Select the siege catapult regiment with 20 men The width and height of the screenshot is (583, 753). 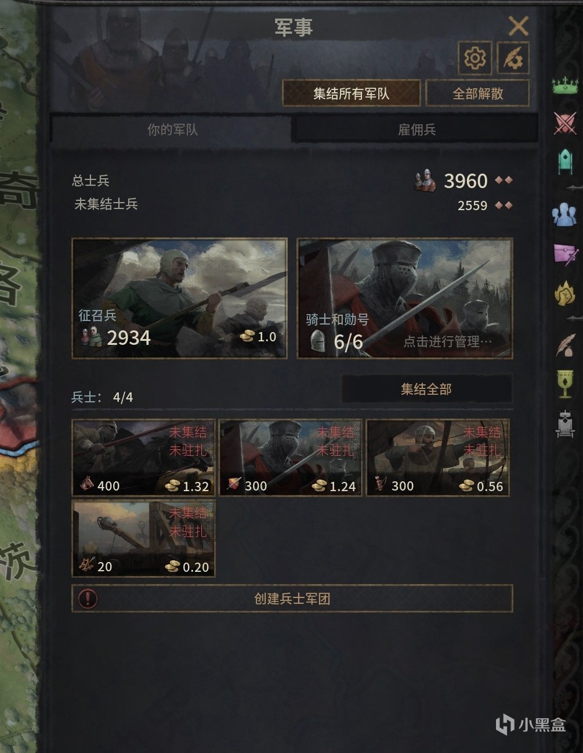click(x=143, y=538)
